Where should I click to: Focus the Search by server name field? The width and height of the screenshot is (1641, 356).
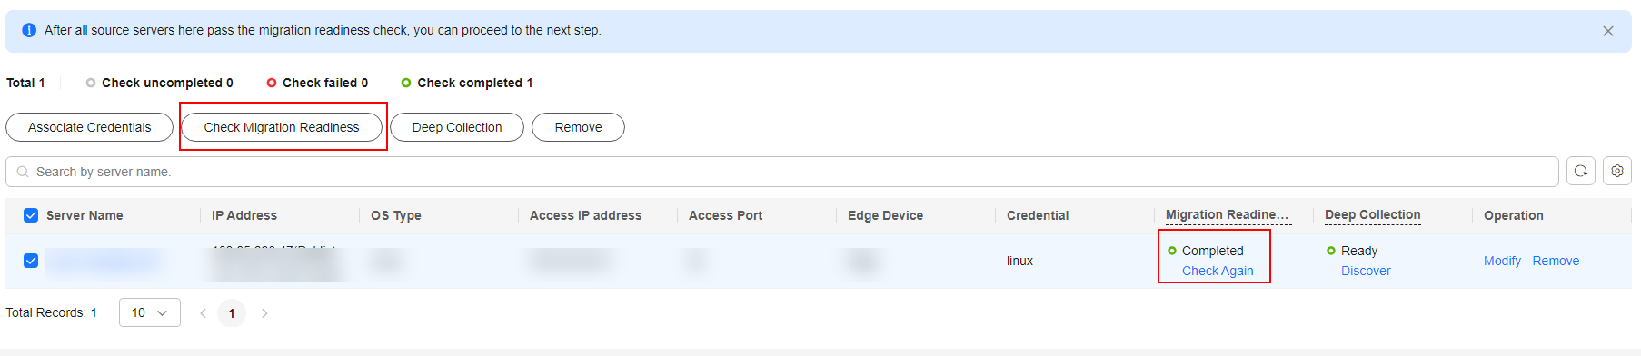click(782, 172)
